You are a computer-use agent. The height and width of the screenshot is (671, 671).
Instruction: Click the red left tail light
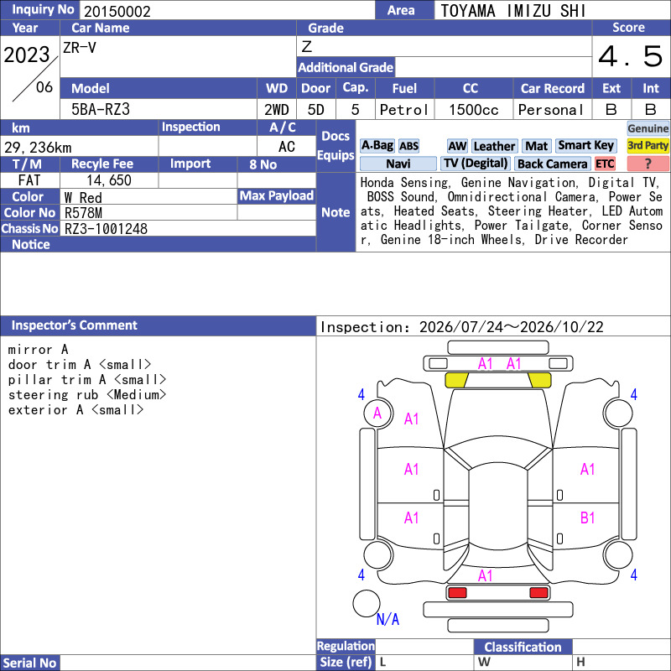[457, 593]
